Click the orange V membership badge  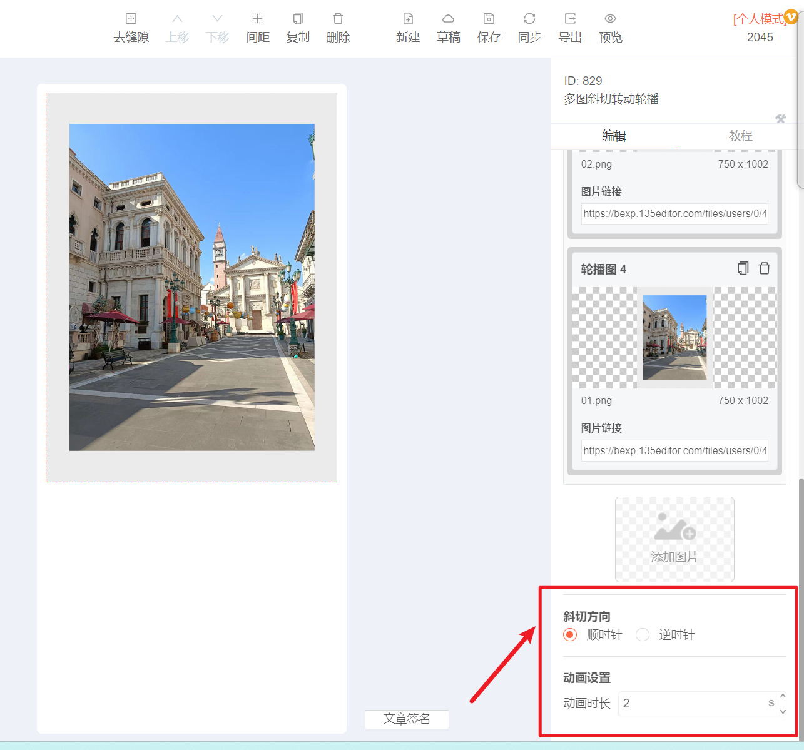(x=791, y=17)
